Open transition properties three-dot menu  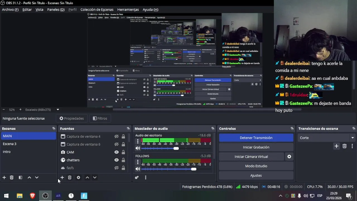pos(352,146)
